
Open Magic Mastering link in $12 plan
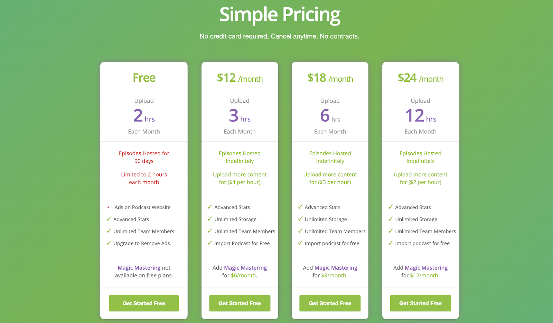click(245, 268)
